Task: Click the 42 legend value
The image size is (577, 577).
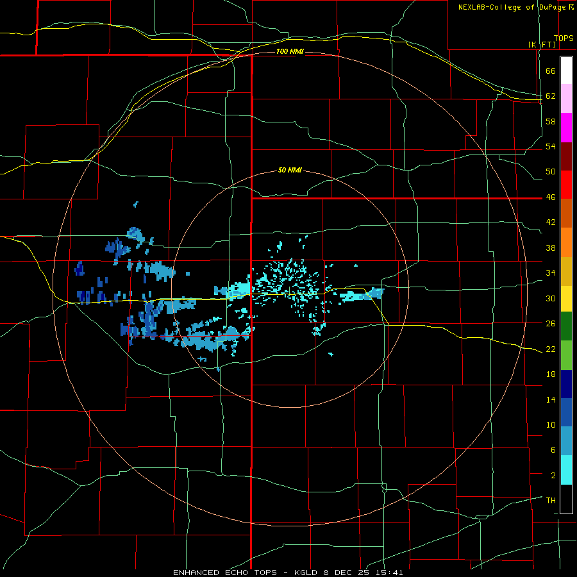Action: pos(551,222)
